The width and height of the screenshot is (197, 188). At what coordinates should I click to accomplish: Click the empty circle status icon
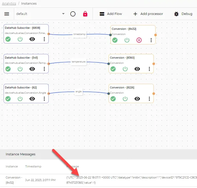point(73,14)
